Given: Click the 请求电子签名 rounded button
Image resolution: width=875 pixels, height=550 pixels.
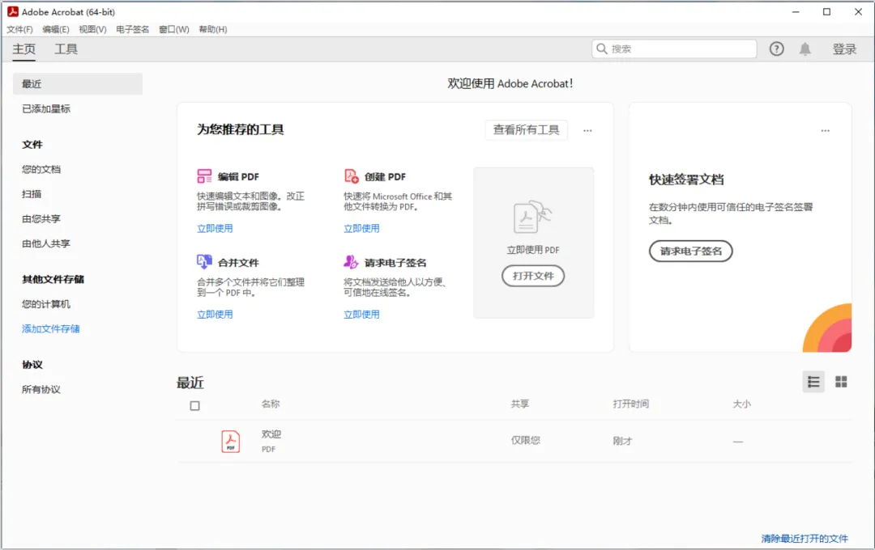Looking at the screenshot, I should (691, 251).
